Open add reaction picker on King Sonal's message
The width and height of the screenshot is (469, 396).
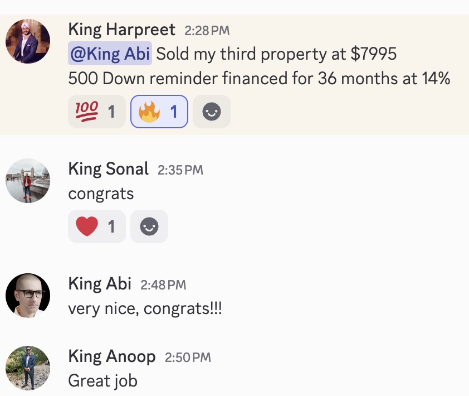[x=149, y=226]
